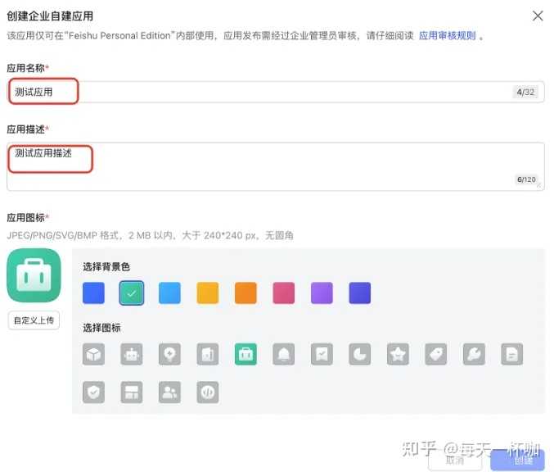Click the large green briefcase icon preview
This screenshot has height=472, width=554.
(34, 275)
